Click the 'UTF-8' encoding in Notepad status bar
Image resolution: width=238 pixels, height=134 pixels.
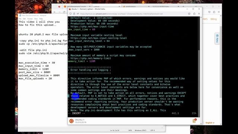(x=152, y=130)
